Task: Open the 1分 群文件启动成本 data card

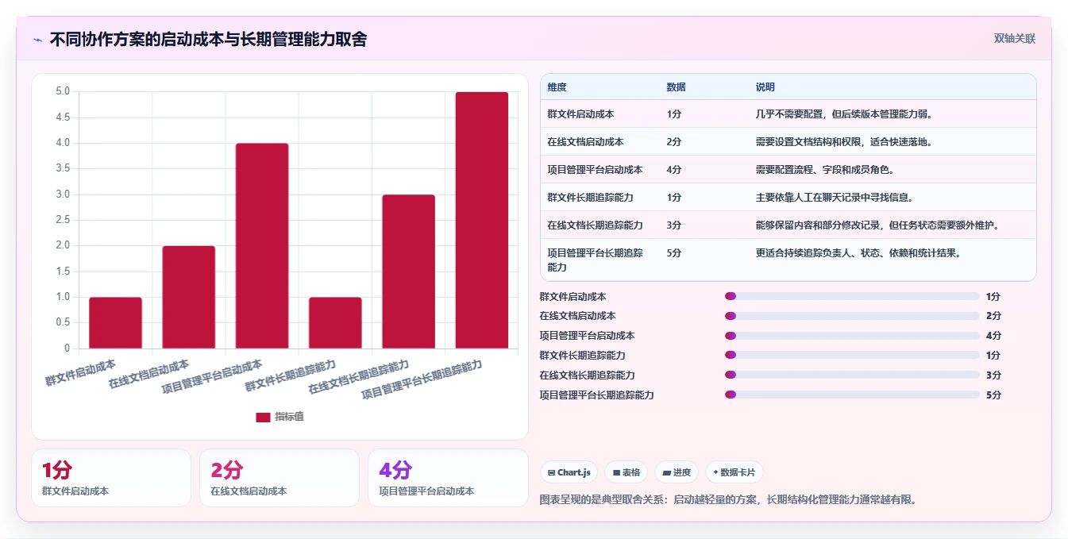Action: click(111, 478)
